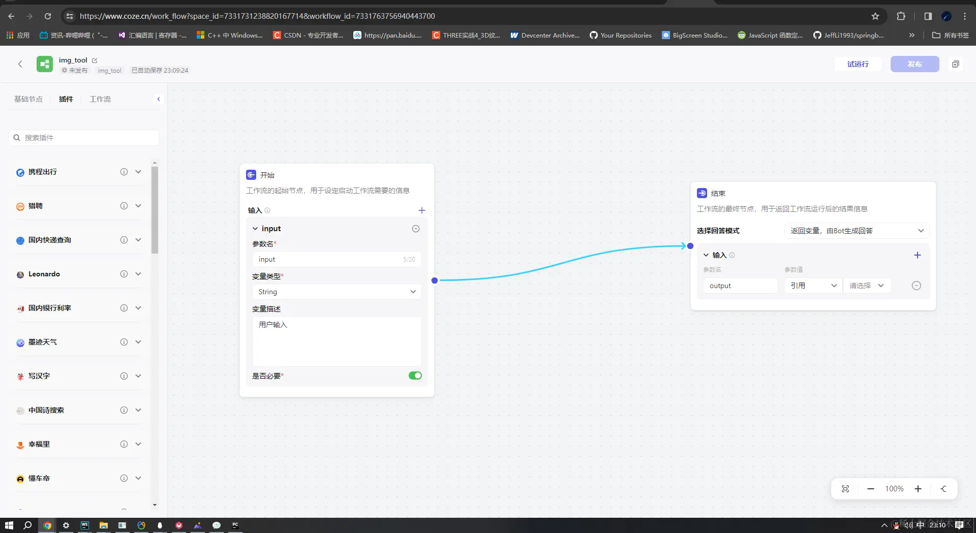
Task: Click the 发布 publish button
Action: click(x=914, y=64)
